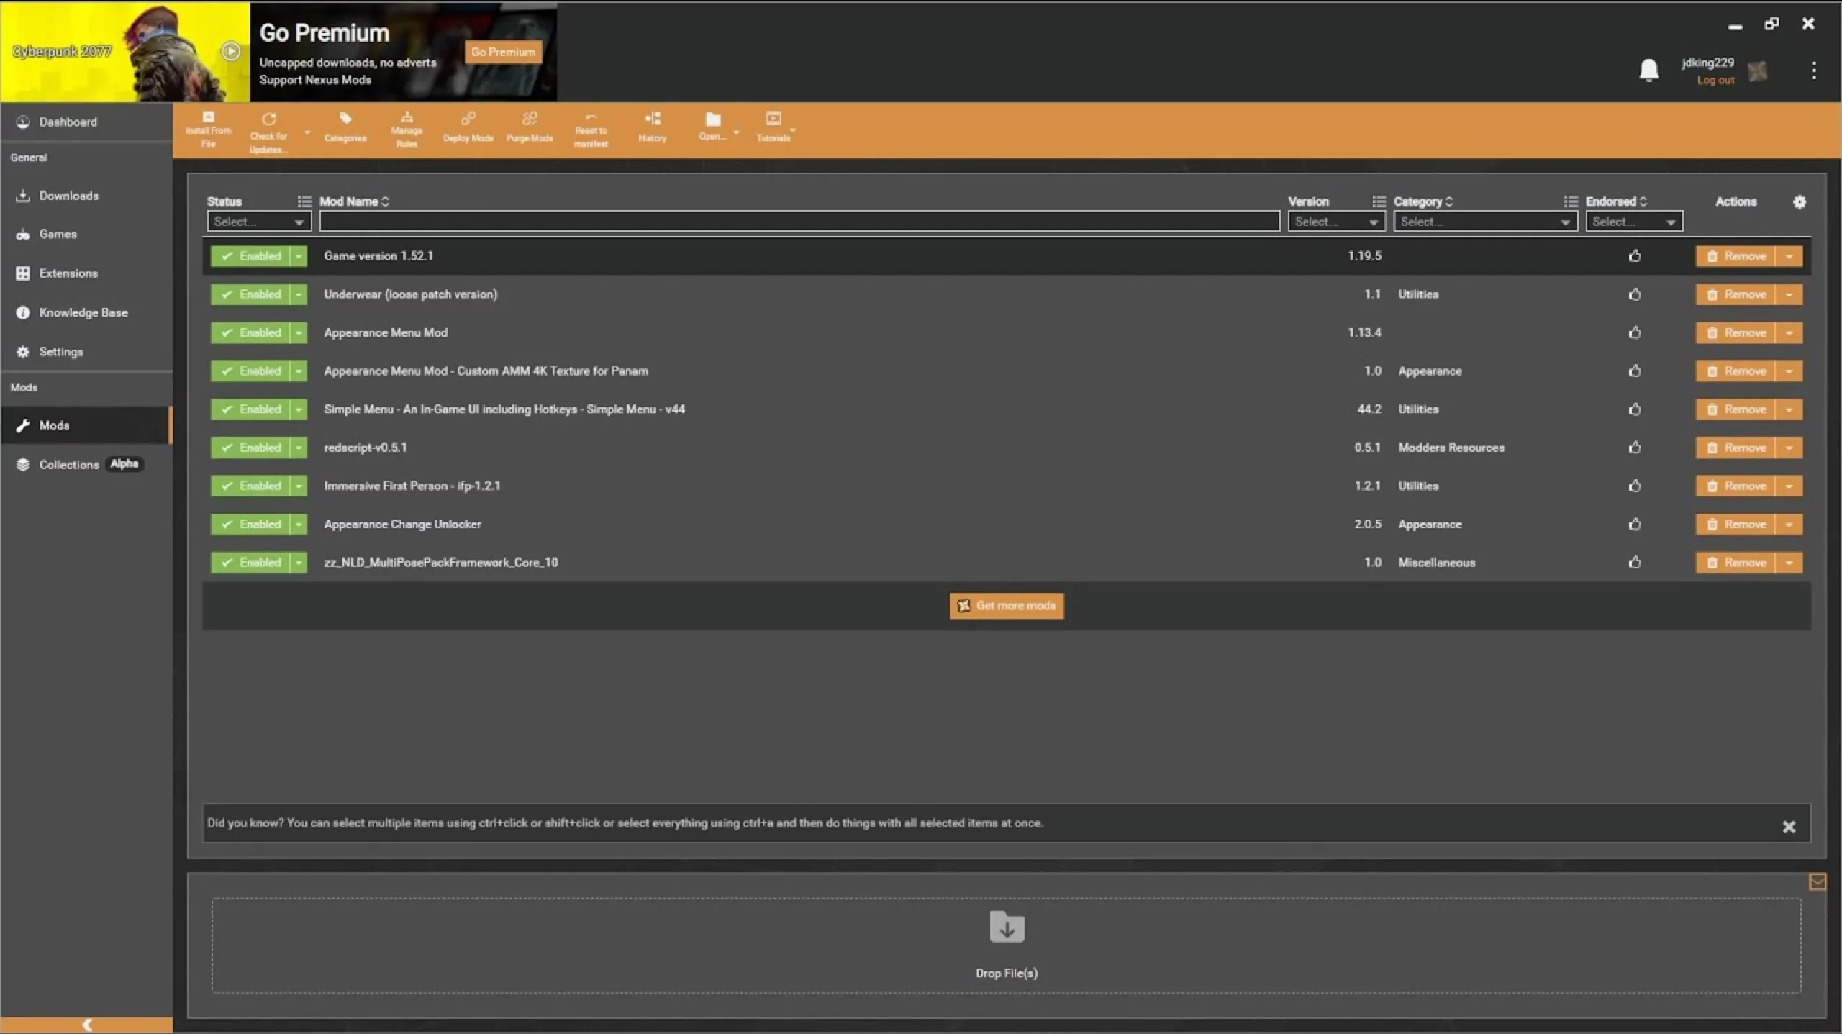Open the table settings gear icon
The height and width of the screenshot is (1034, 1842).
pyautogui.click(x=1799, y=202)
